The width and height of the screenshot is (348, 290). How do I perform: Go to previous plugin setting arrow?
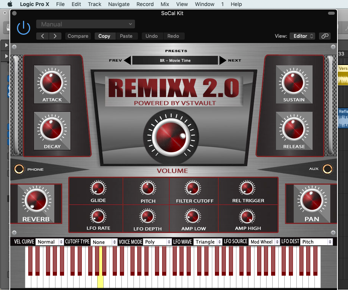point(43,36)
